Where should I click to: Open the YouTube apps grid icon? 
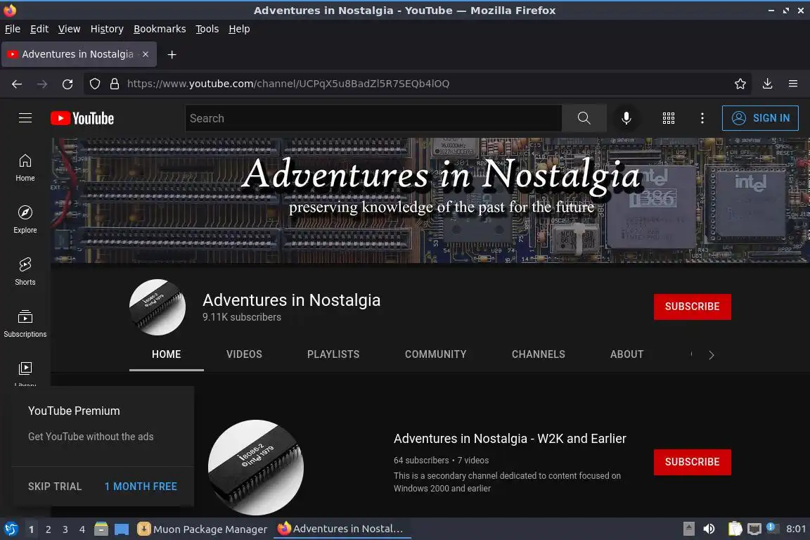669,118
